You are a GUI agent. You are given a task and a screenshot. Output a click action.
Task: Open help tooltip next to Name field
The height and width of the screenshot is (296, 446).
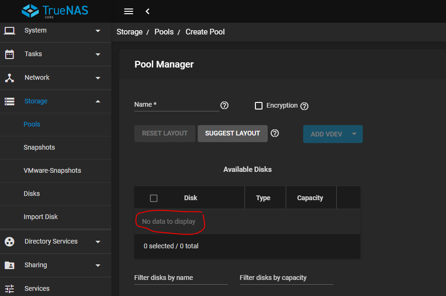pos(225,105)
